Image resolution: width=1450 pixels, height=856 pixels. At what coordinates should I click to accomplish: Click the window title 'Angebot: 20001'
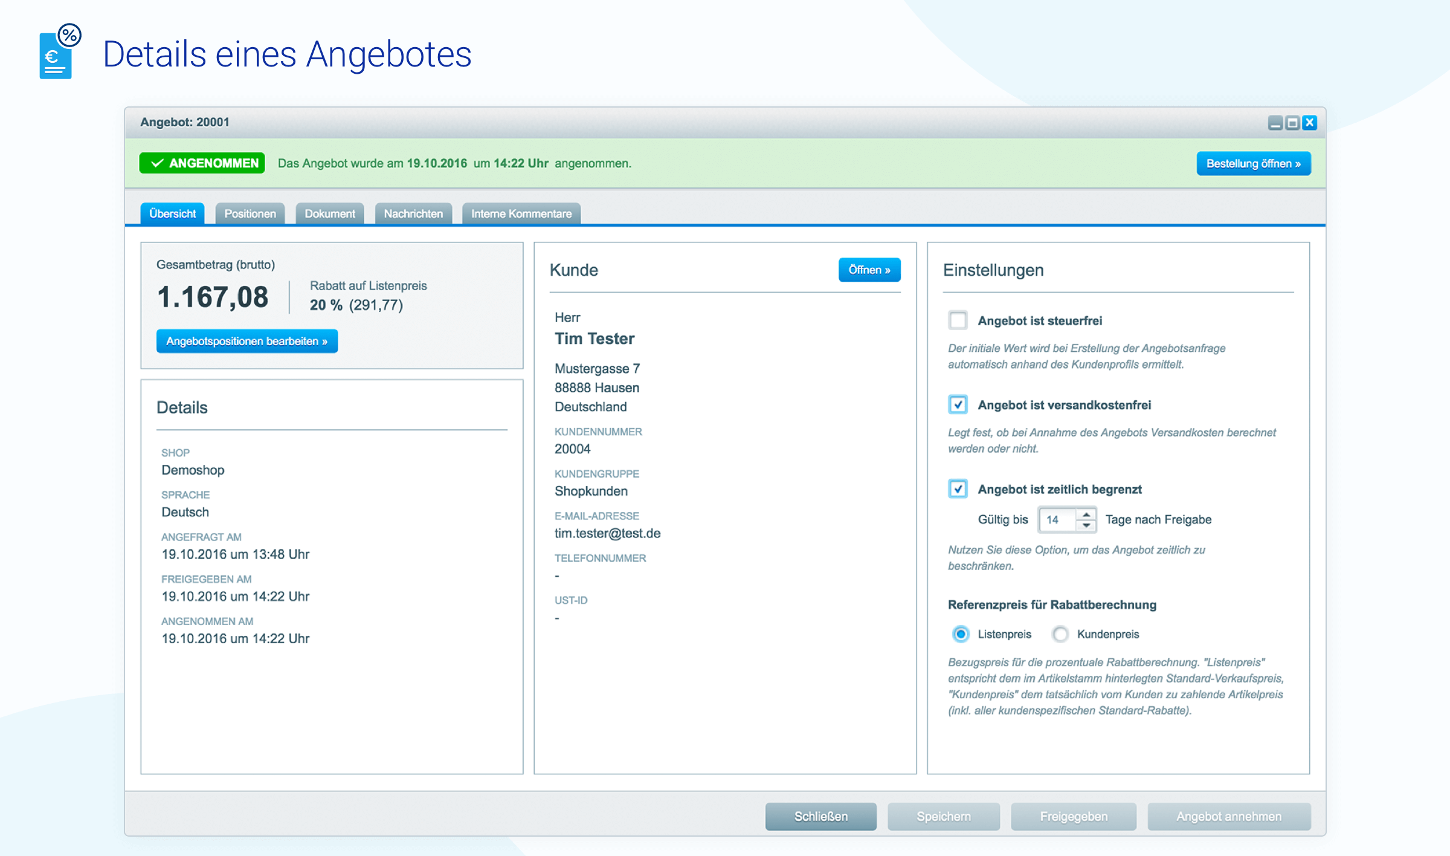pos(185,122)
